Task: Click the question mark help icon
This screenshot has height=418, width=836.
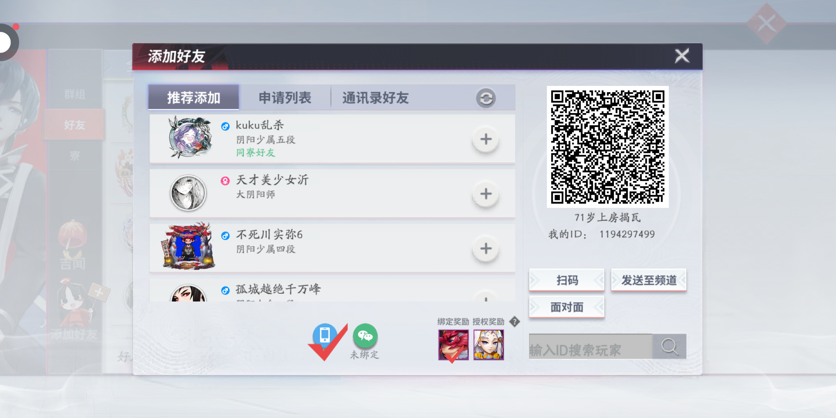Action: pyautogui.click(x=514, y=322)
